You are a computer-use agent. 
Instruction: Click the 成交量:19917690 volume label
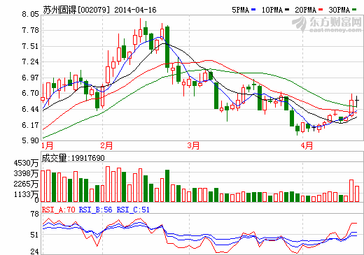[73, 158]
